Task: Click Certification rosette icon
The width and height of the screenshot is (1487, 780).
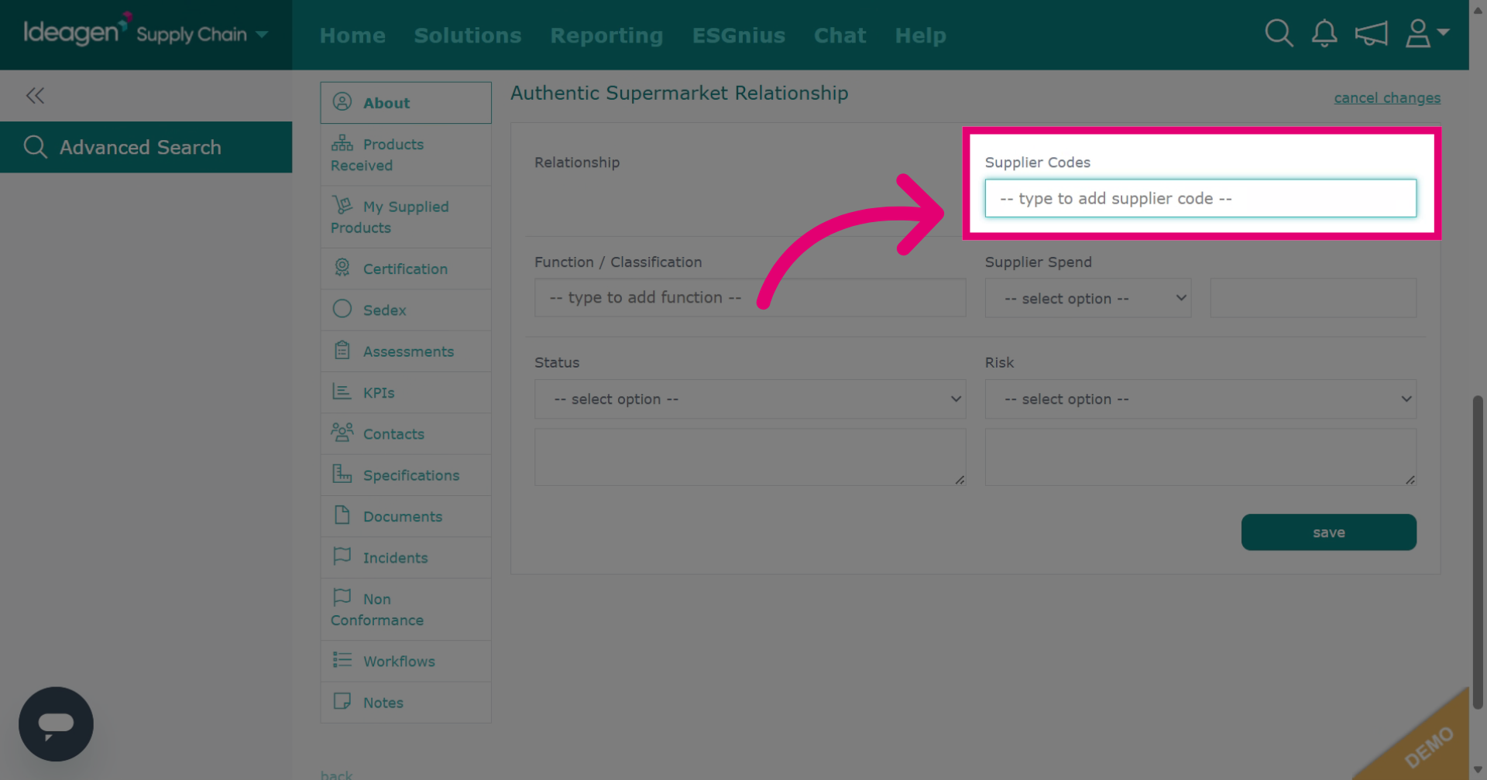Action: [x=342, y=267]
